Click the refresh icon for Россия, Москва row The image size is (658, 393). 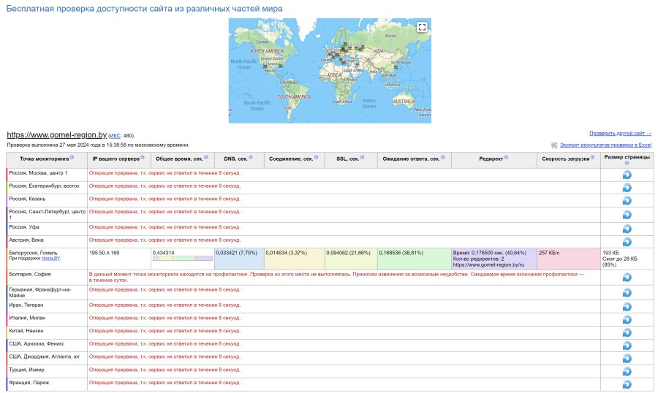tap(627, 175)
